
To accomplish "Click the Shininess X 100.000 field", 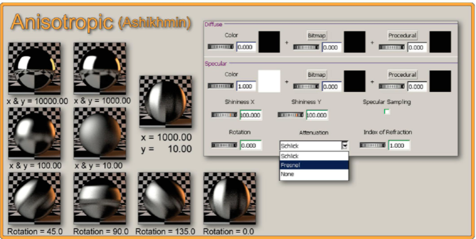I will coord(251,115).
